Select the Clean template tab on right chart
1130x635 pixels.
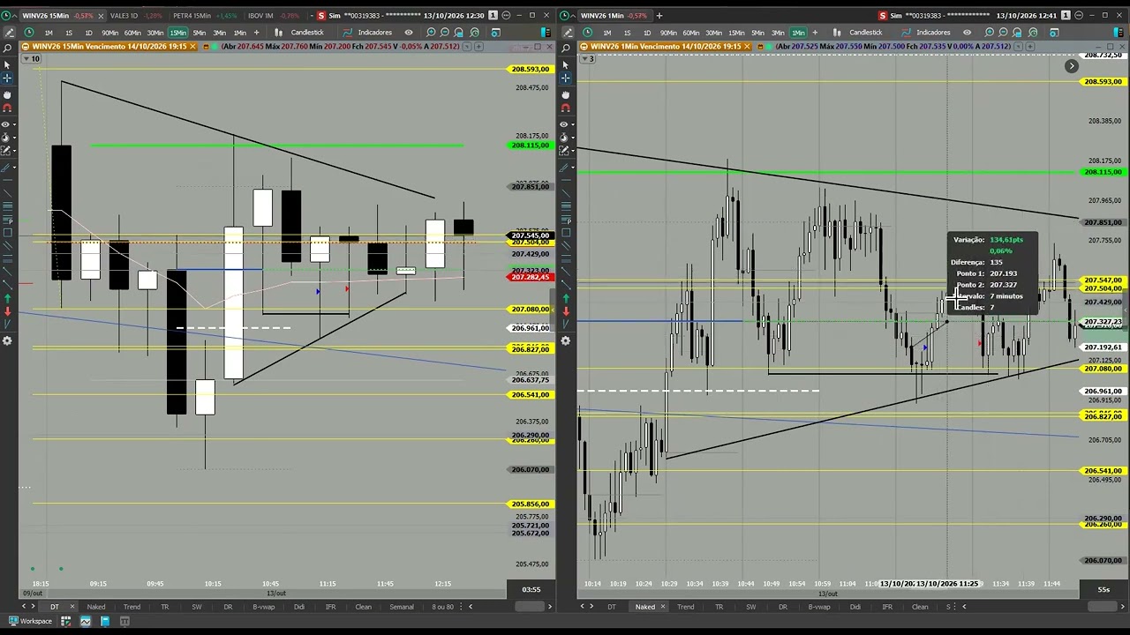[920, 607]
